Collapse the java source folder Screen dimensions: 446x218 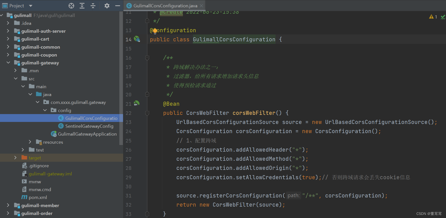(x=30, y=94)
